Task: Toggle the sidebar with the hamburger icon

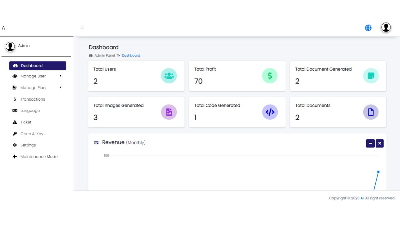Action: (x=82, y=27)
